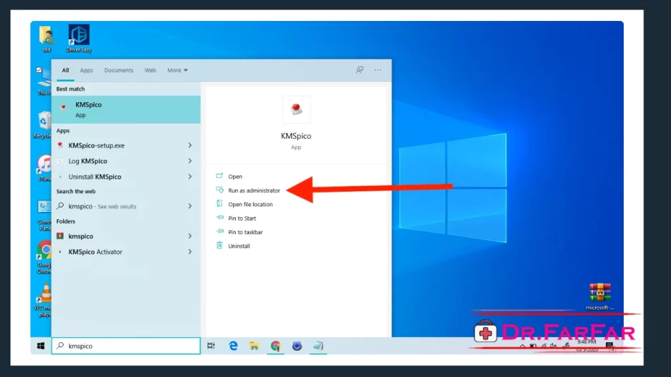Click the Uninstall trash icon
The height and width of the screenshot is (377, 671).
(x=220, y=245)
